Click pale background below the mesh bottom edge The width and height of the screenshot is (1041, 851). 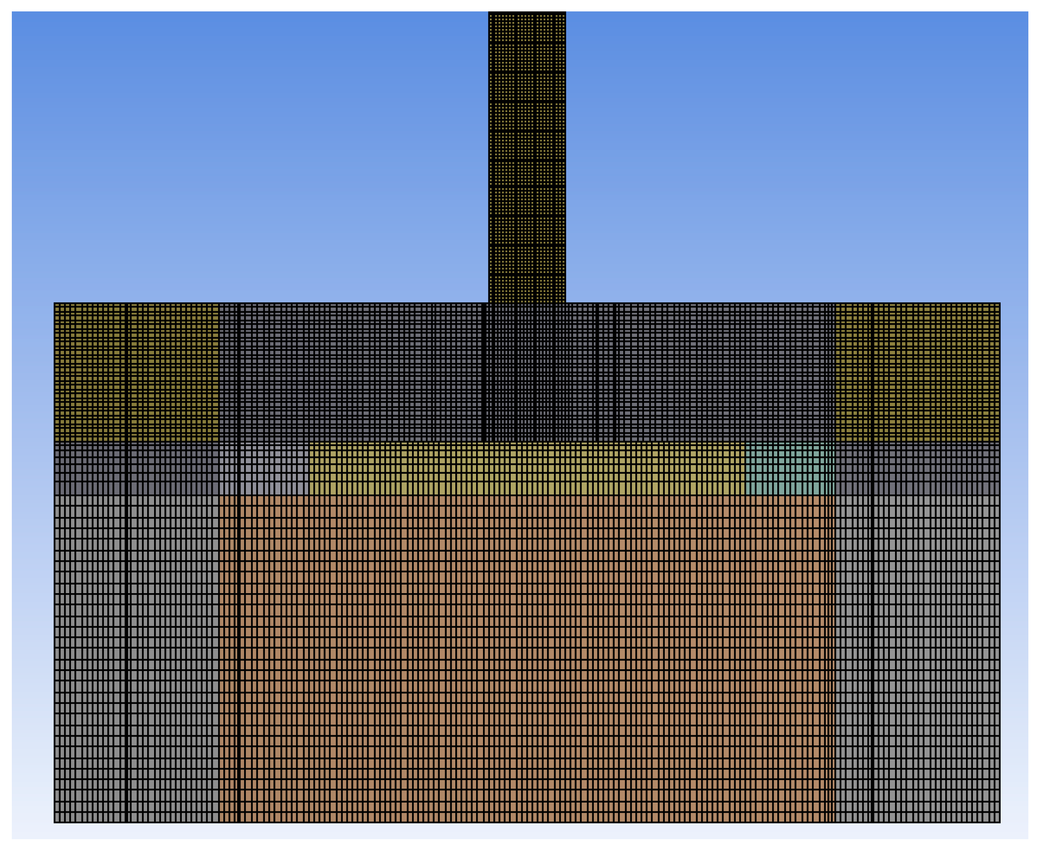tap(527, 831)
